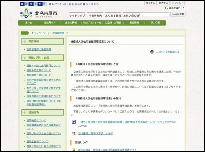Click the 言語を選択 language link

175,8
